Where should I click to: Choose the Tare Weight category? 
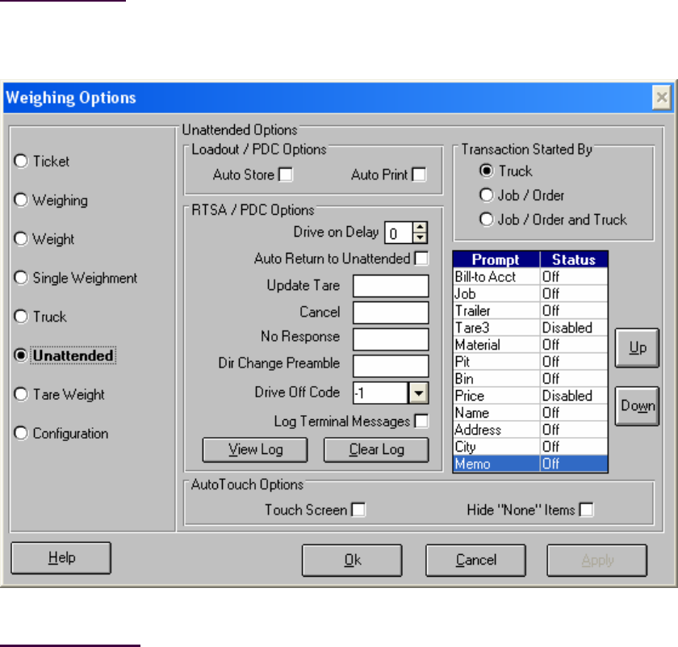click(22, 395)
